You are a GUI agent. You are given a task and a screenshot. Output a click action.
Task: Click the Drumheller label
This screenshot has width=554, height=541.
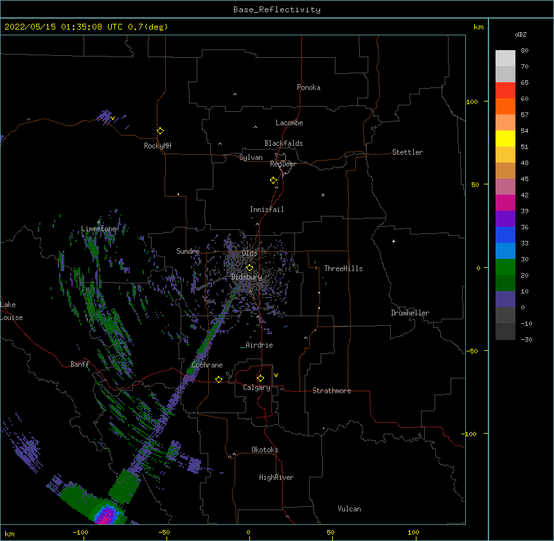(x=410, y=313)
